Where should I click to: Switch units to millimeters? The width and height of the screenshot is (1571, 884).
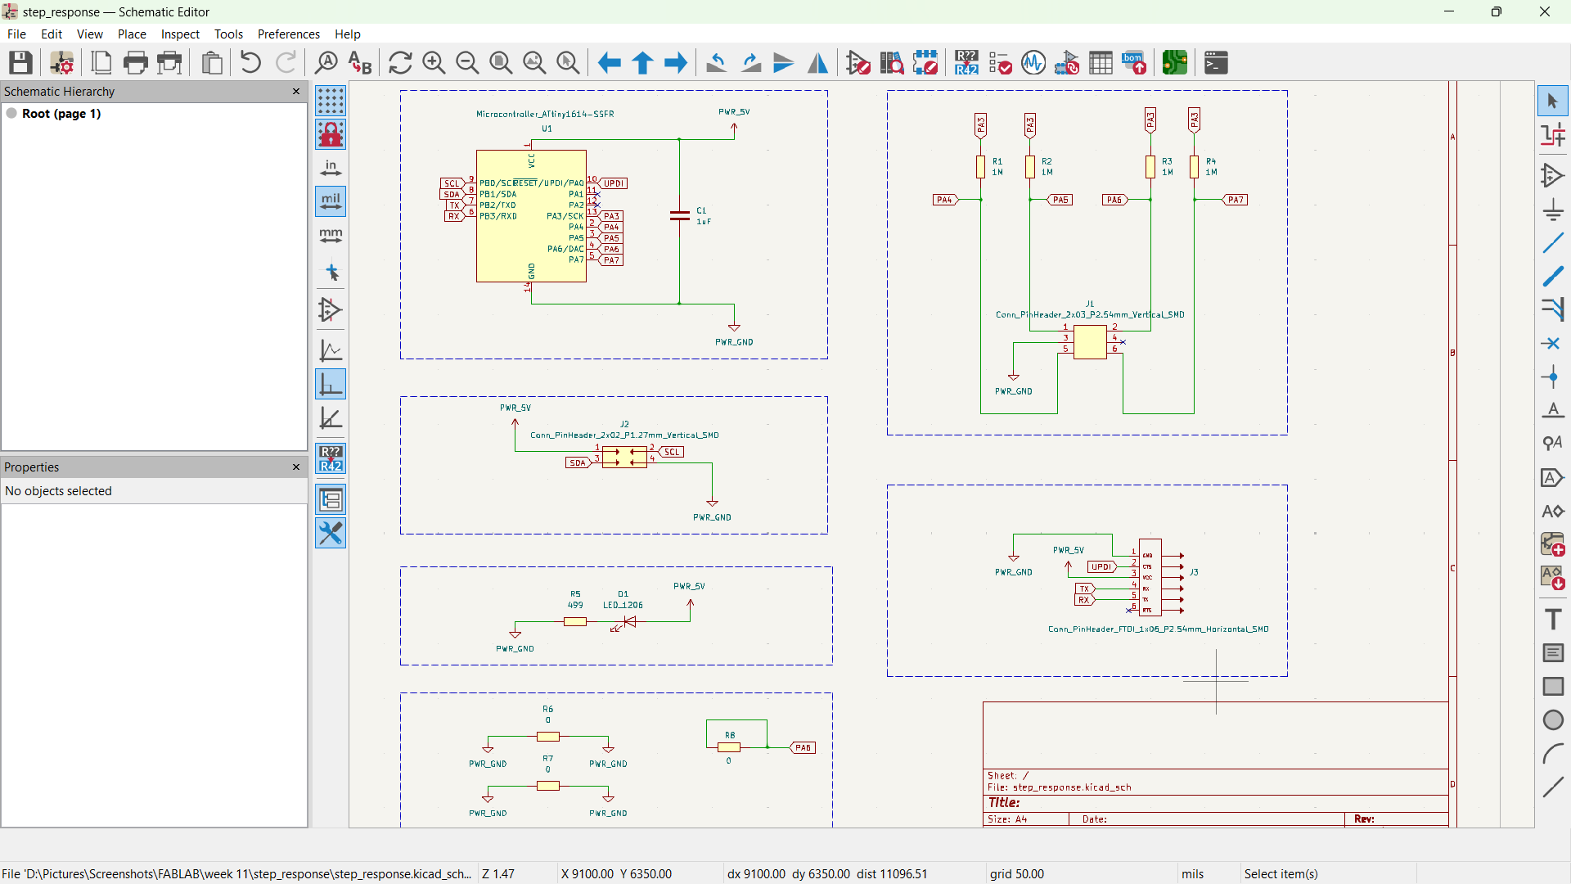pos(331,236)
